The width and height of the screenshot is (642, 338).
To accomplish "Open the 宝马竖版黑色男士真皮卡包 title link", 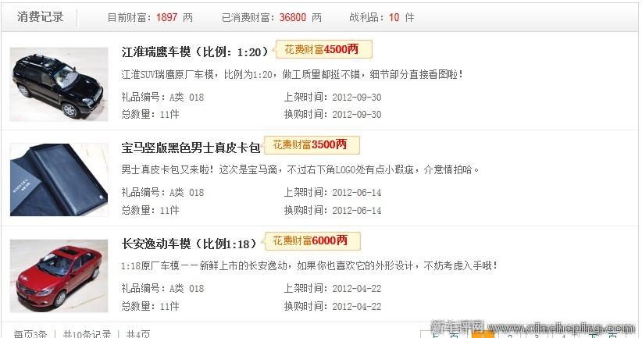I will [191, 148].
